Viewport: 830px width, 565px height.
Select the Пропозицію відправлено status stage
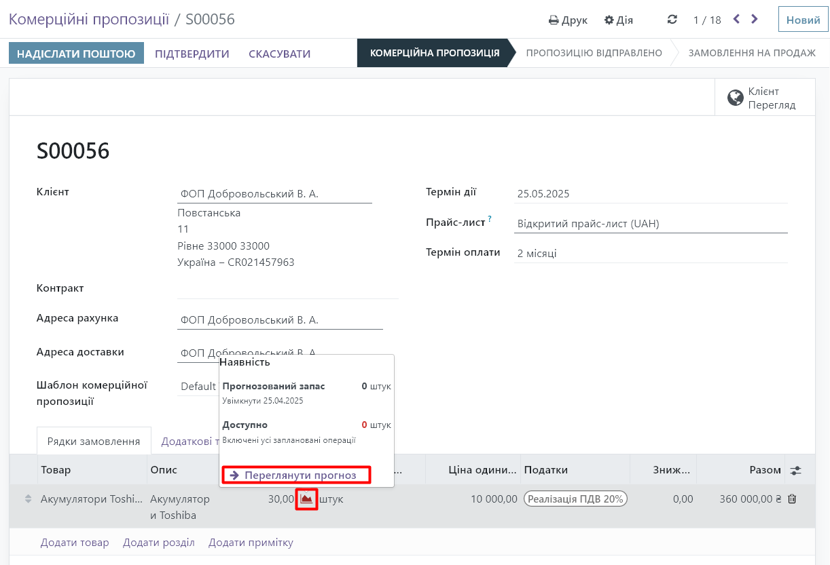[594, 53]
